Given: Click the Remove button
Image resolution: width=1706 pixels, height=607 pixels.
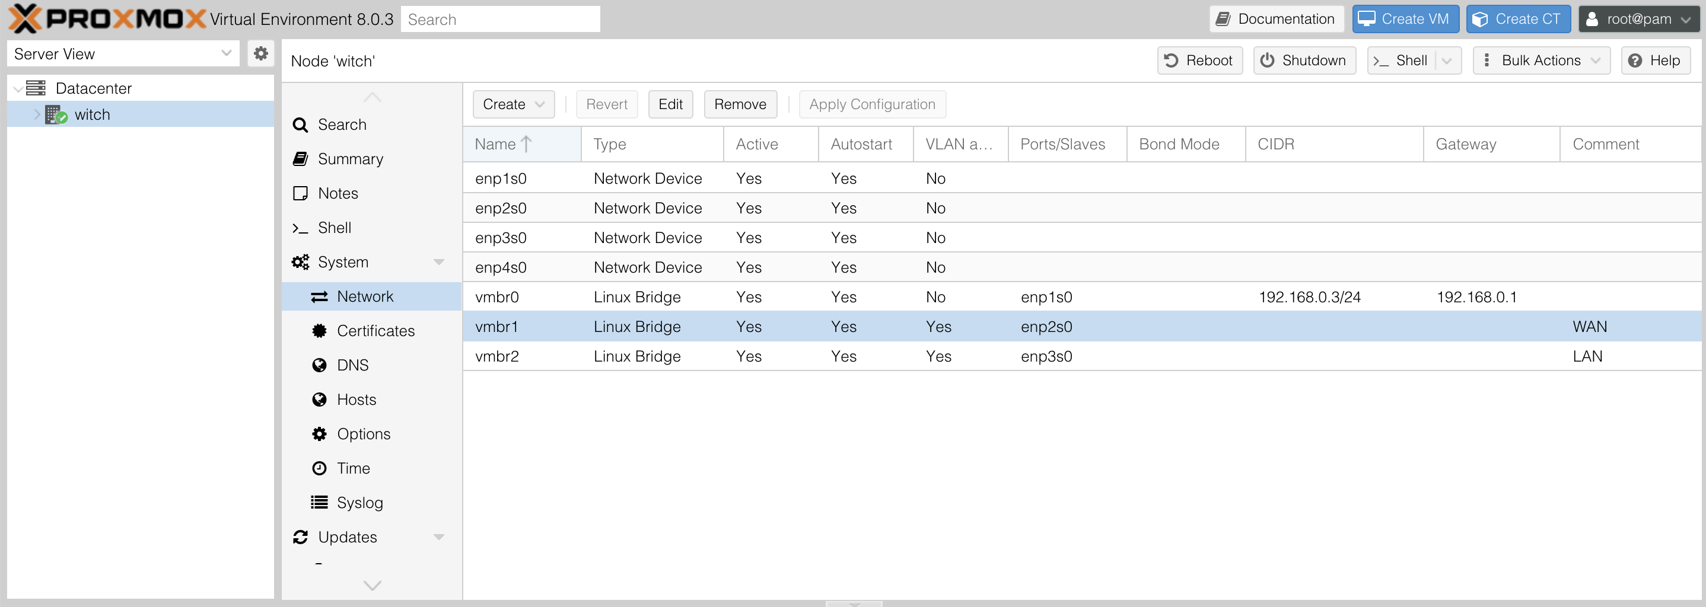Looking at the screenshot, I should (740, 104).
